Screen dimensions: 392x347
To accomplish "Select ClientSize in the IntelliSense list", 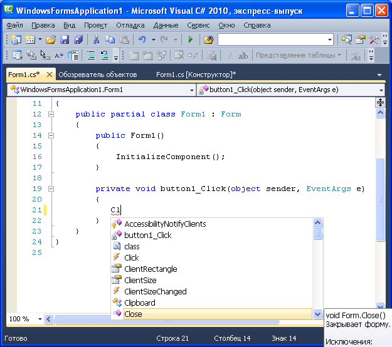I will coord(211,281).
